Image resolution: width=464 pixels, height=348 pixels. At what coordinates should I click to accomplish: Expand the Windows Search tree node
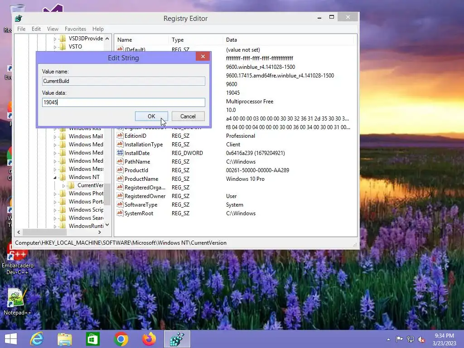tap(55, 218)
